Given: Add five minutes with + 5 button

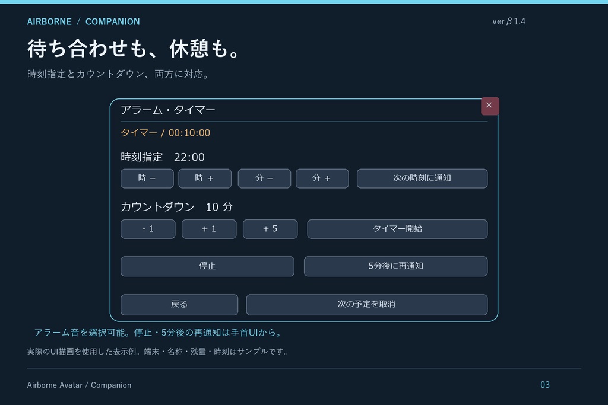Looking at the screenshot, I should (270, 229).
